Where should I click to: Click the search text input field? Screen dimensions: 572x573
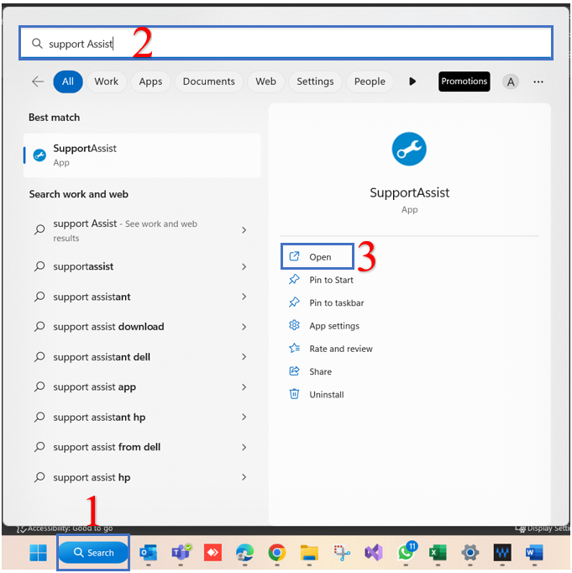coord(286,43)
